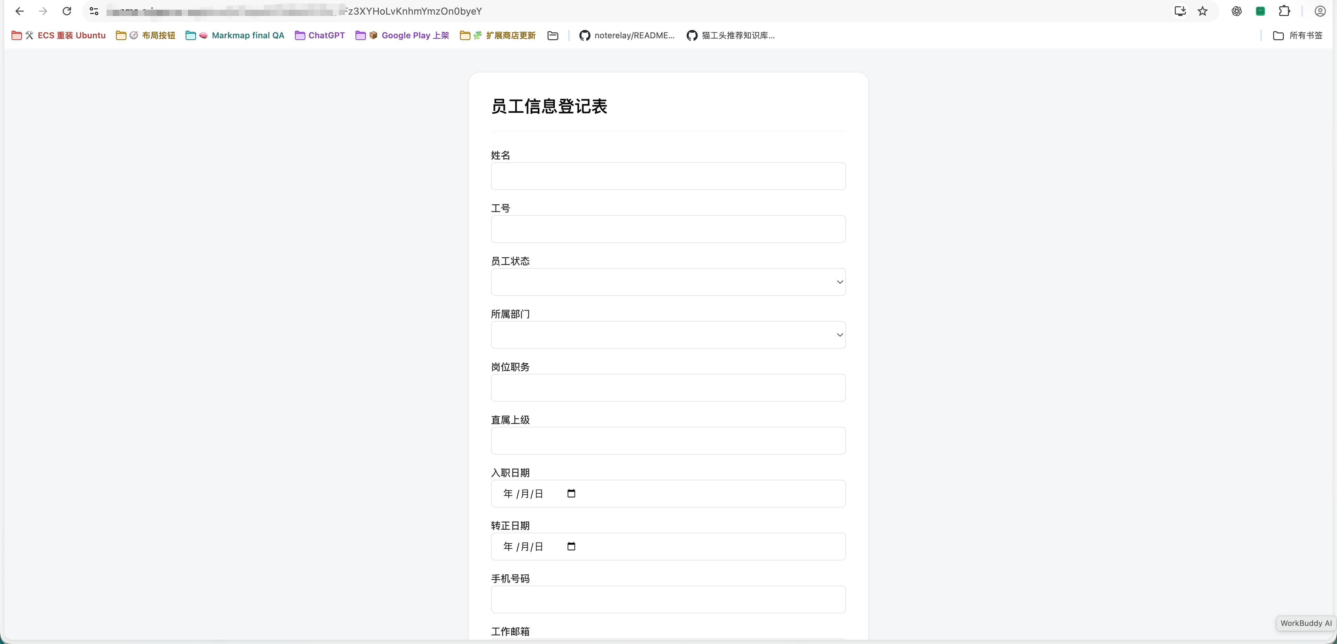
Task: Click the 转正日期 date field
Action: (668, 547)
